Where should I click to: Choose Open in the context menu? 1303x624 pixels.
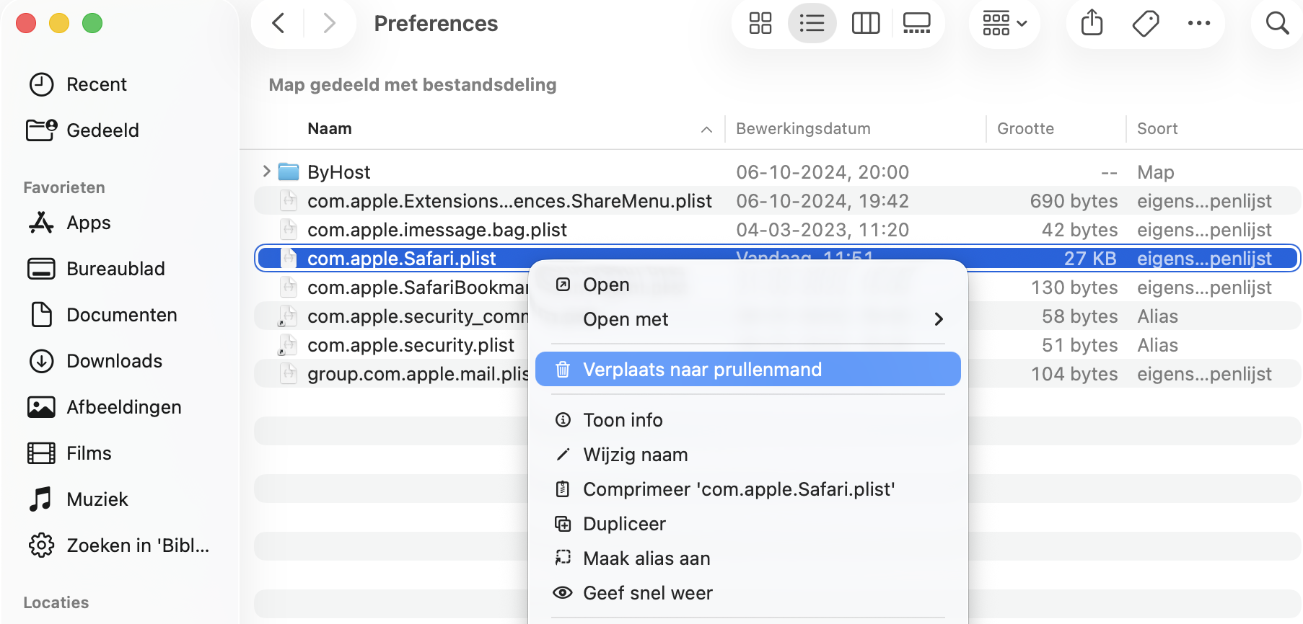(x=747, y=285)
